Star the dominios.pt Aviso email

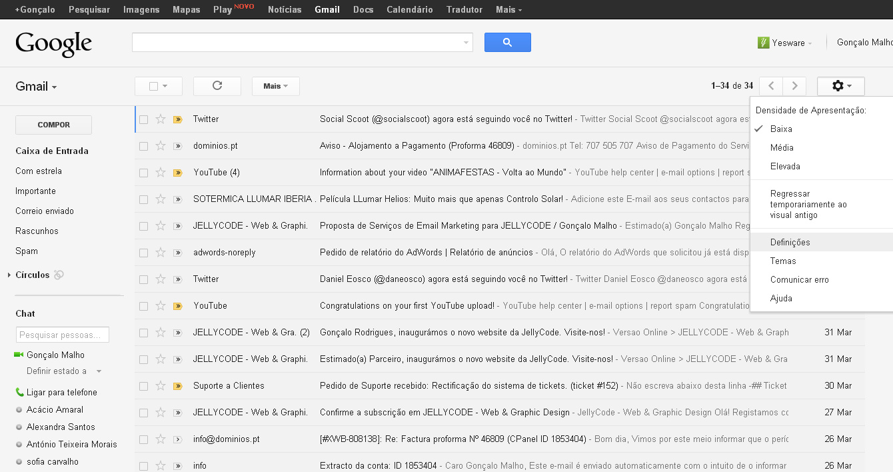(160, 146)
